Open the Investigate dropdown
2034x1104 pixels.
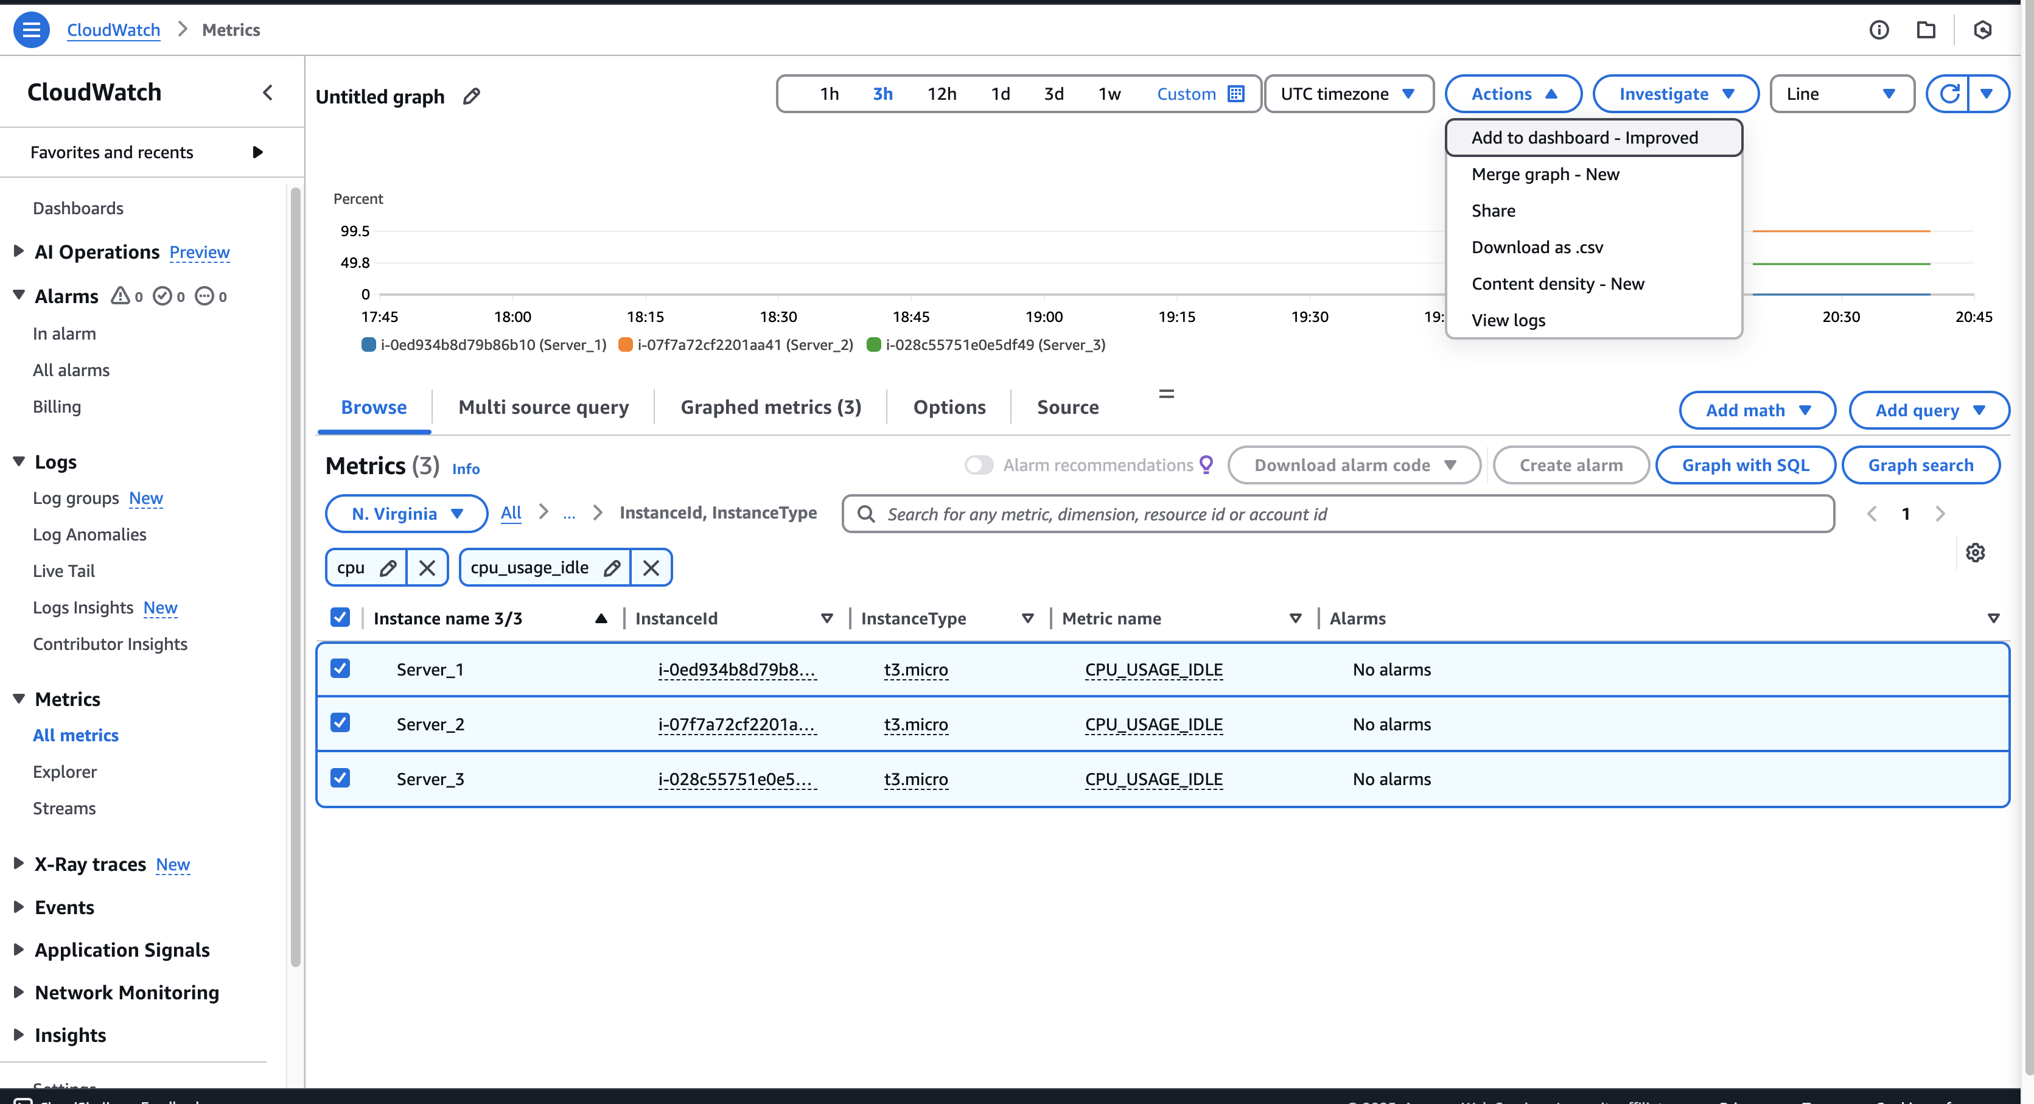point(1676,94)
